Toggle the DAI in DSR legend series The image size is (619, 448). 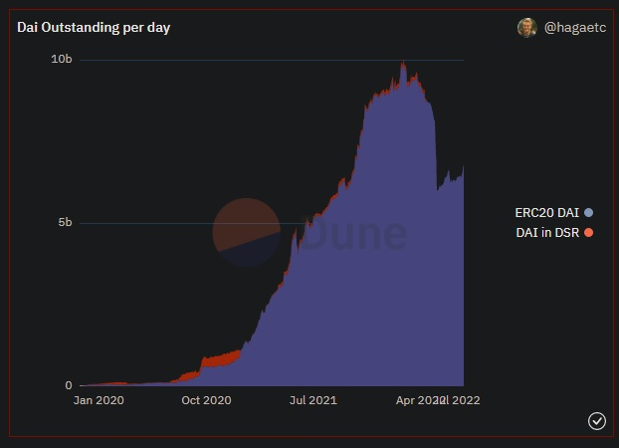tap(545, 232)
